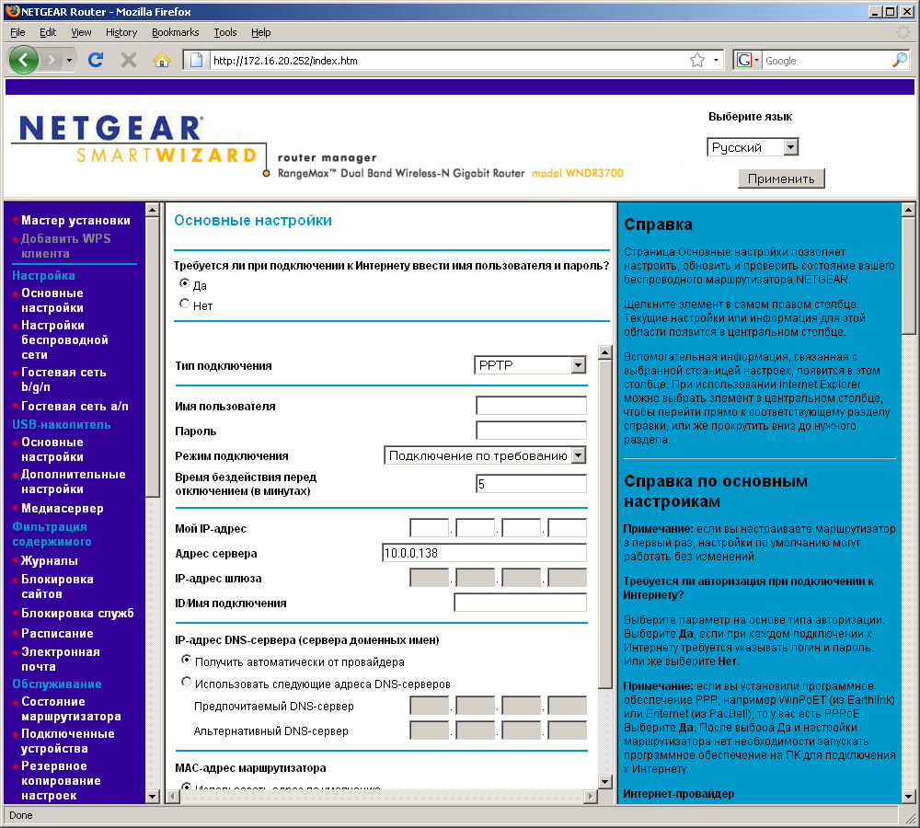Click the Firefox icon in the title bar
920x828 pixels.
[12, 11]
